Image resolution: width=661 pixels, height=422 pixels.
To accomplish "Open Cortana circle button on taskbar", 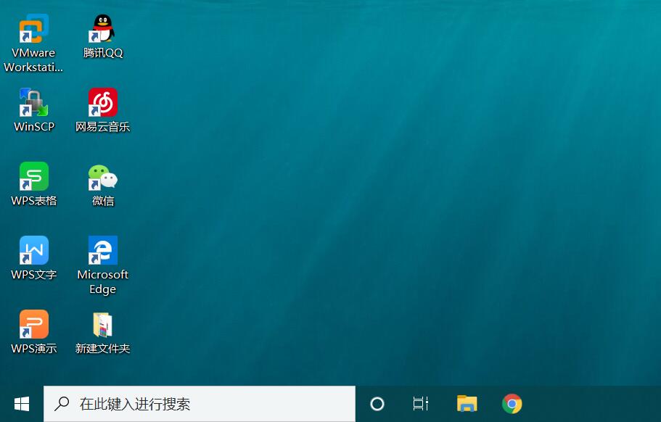I will 377,404.
